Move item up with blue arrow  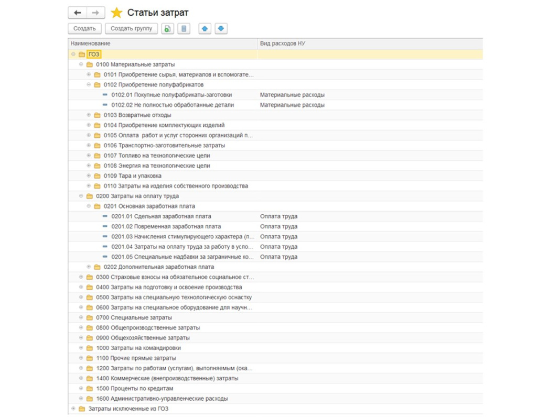(205, 29)
